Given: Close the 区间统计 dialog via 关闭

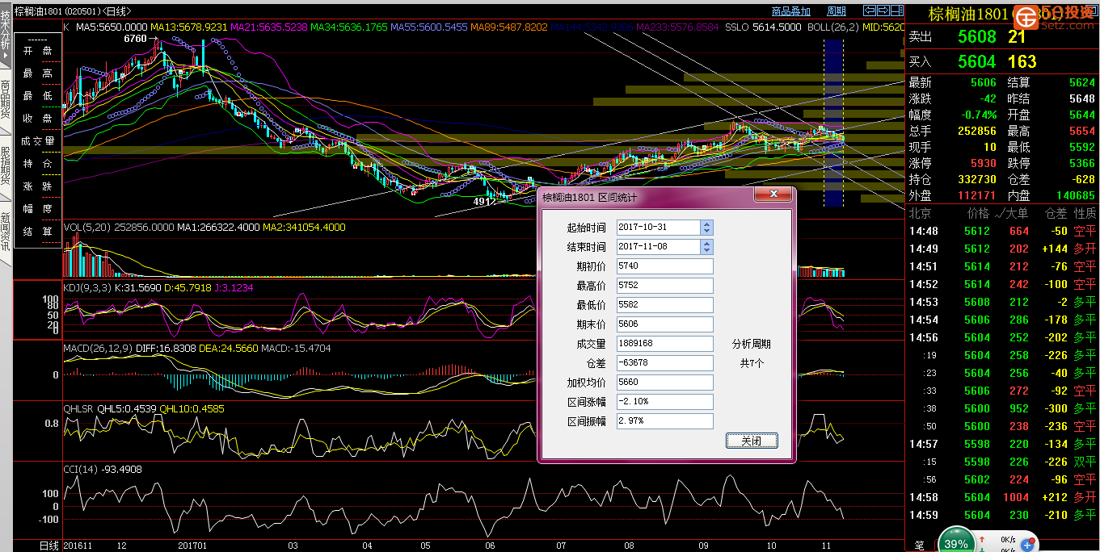Looking at the screenshot, I should [752, 441].
